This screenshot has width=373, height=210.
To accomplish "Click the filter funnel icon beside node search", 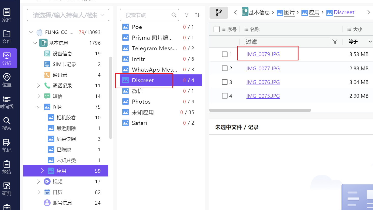I will [x=187, y=15].
